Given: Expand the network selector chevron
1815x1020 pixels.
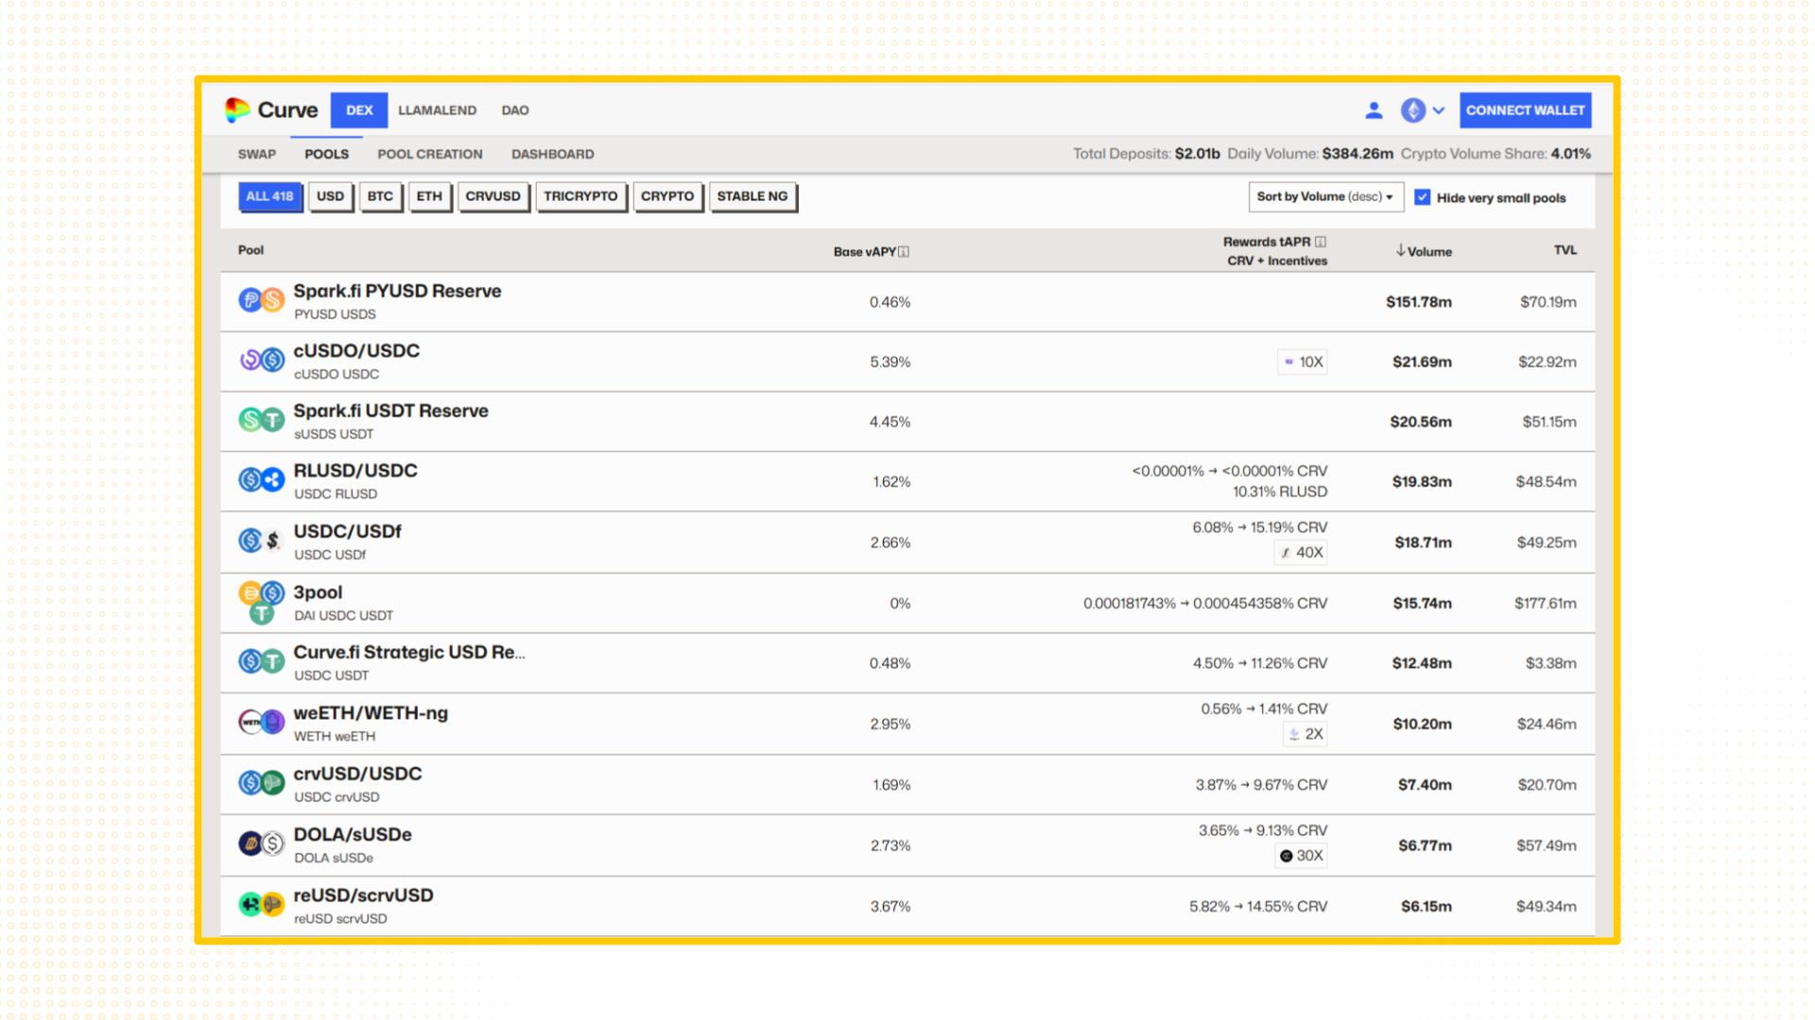Looking at the screenshot, I should [1439, 110].
